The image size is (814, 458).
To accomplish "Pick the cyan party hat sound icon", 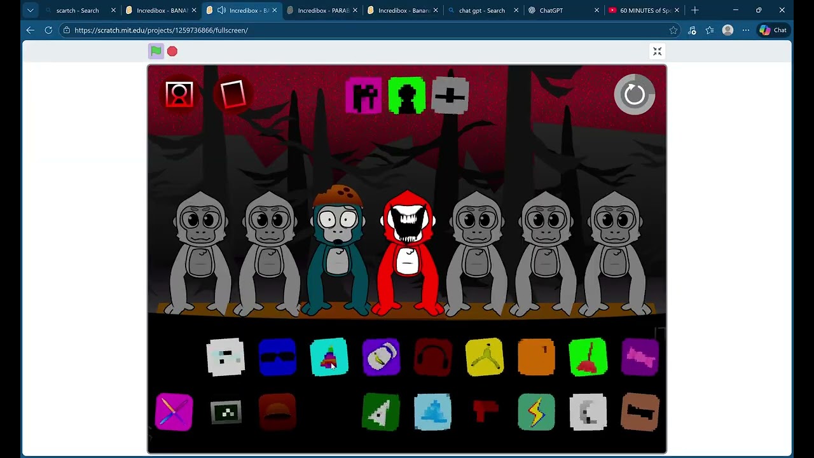I will point(329,357).
